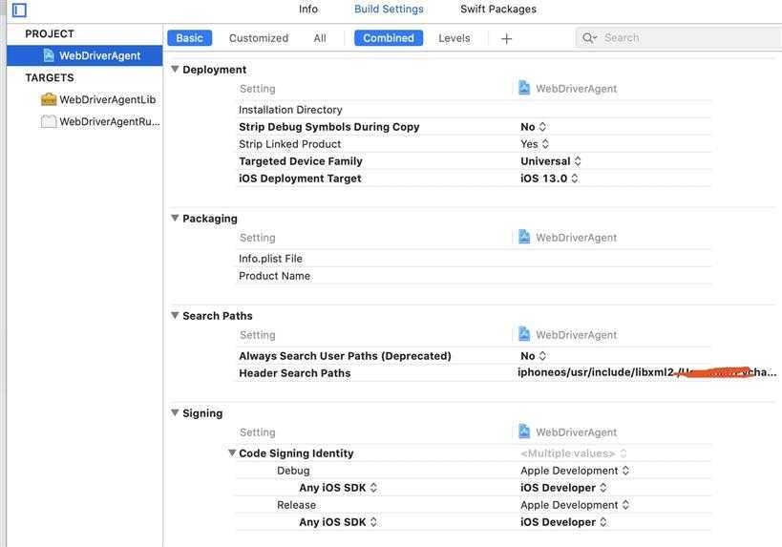
Task: Click WebDriverAgent column icon in Deployment section
Action: 523,88
